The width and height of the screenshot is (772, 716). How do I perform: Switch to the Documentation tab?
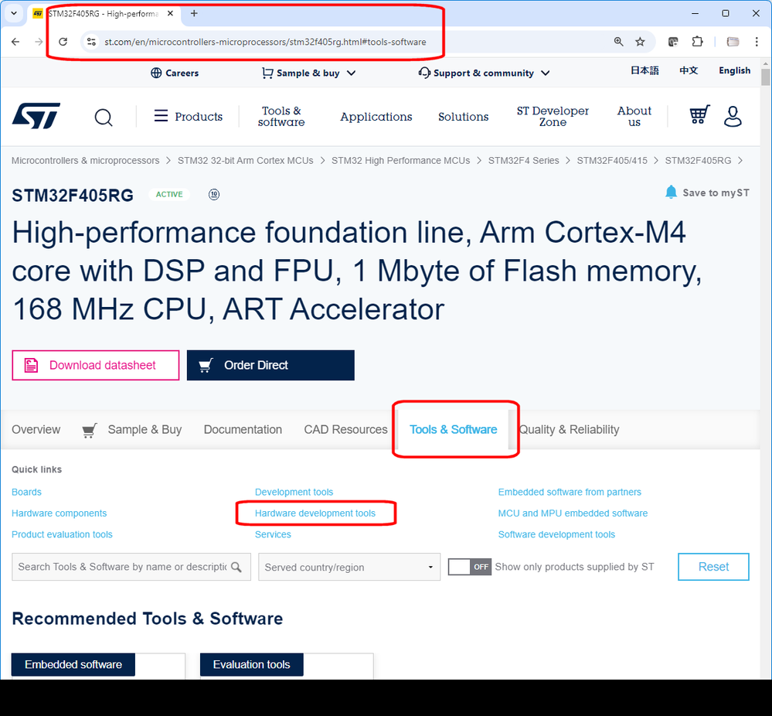tap(243, 430)
